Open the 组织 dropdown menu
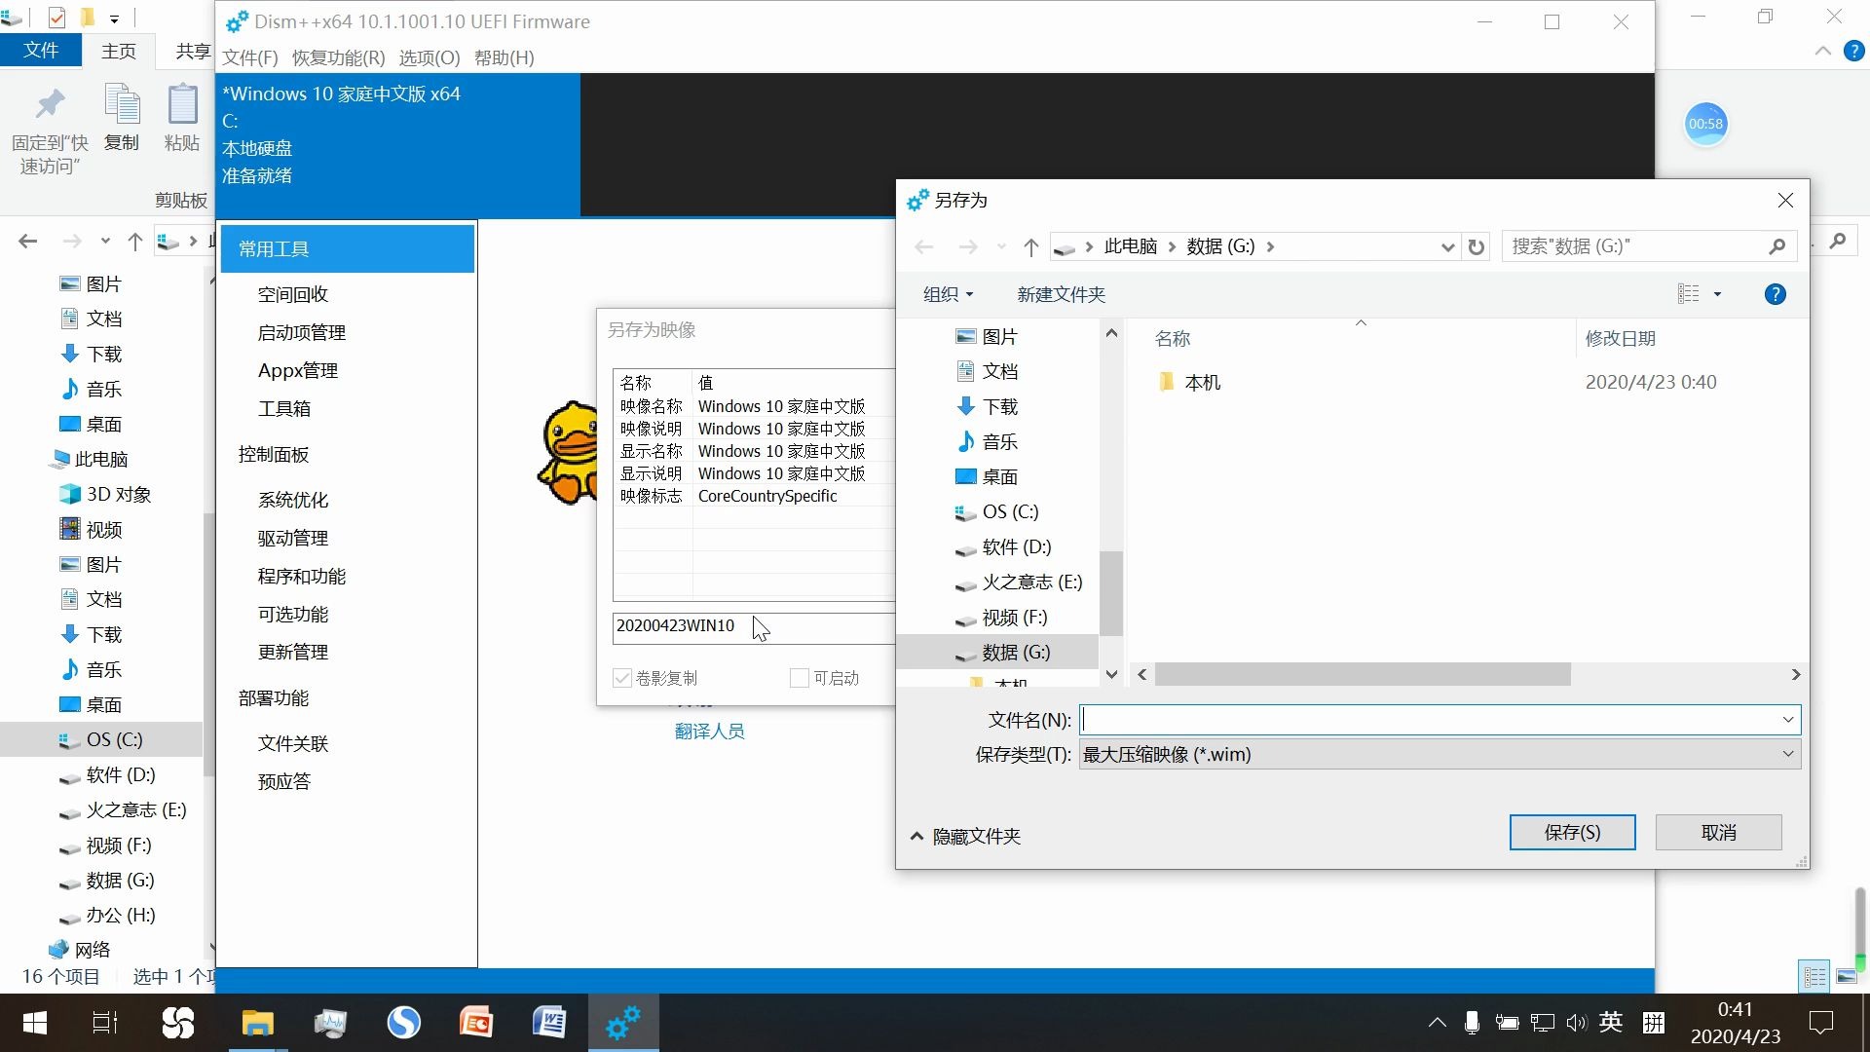The width and height of the screenshot is (1870, 1052). 948,294
